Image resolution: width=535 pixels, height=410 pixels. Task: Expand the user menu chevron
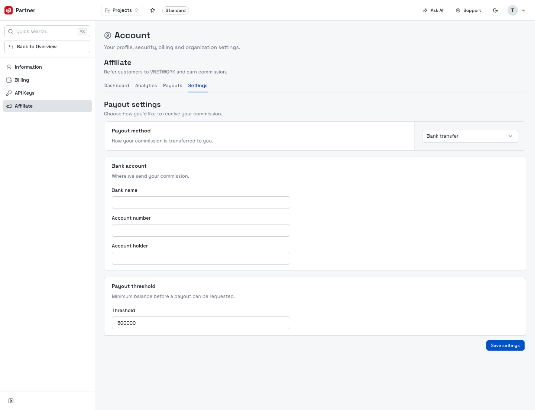[523, 10]
